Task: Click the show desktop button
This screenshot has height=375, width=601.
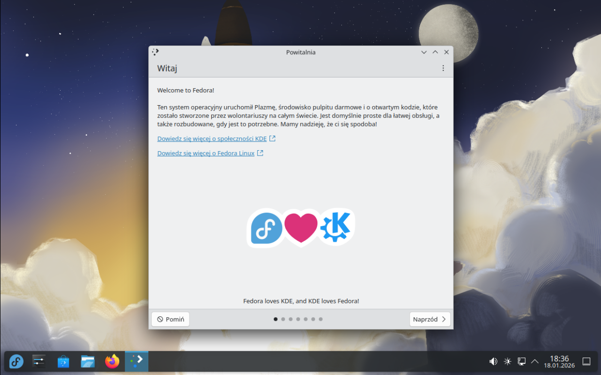Action: pyautogui.click(x=586, y=361)
